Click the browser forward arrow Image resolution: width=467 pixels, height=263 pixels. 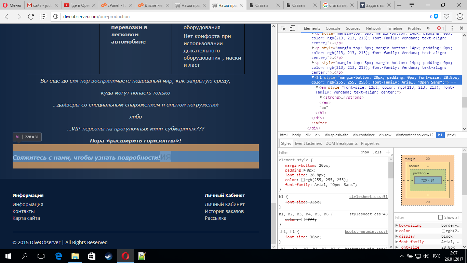(x=19, y=16)
